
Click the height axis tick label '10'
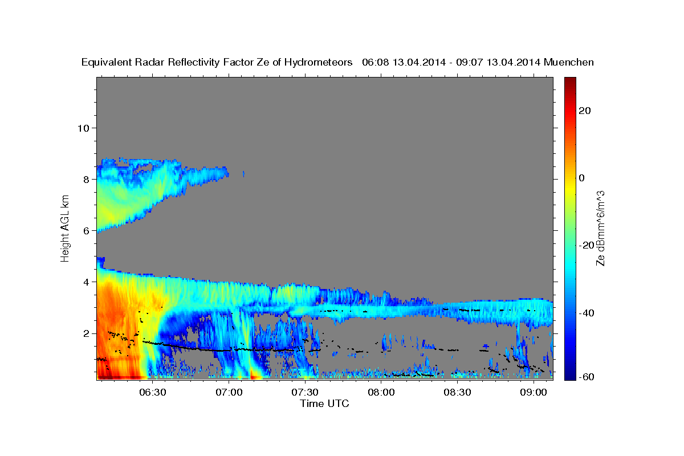pos(83,128)
